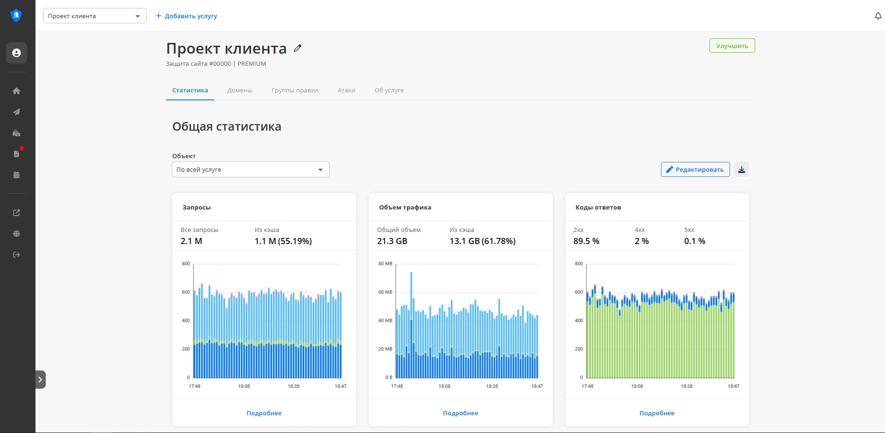Switch to the 'Домены' tab
The image size is (885, 433).
tap(239, 91)
